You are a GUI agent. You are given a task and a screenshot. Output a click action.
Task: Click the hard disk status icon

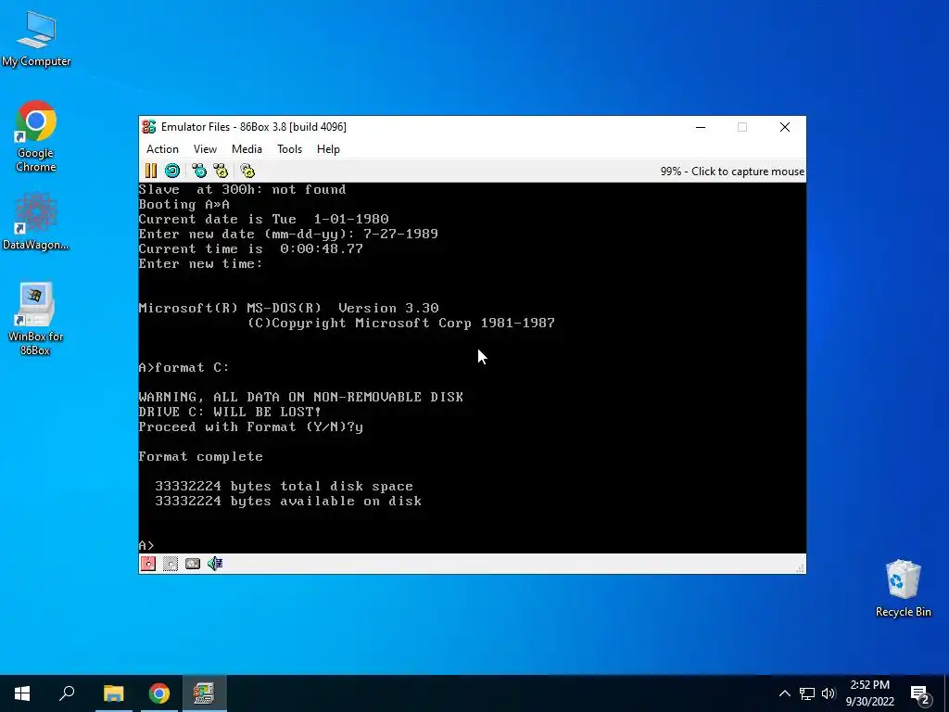pos(193,564)
